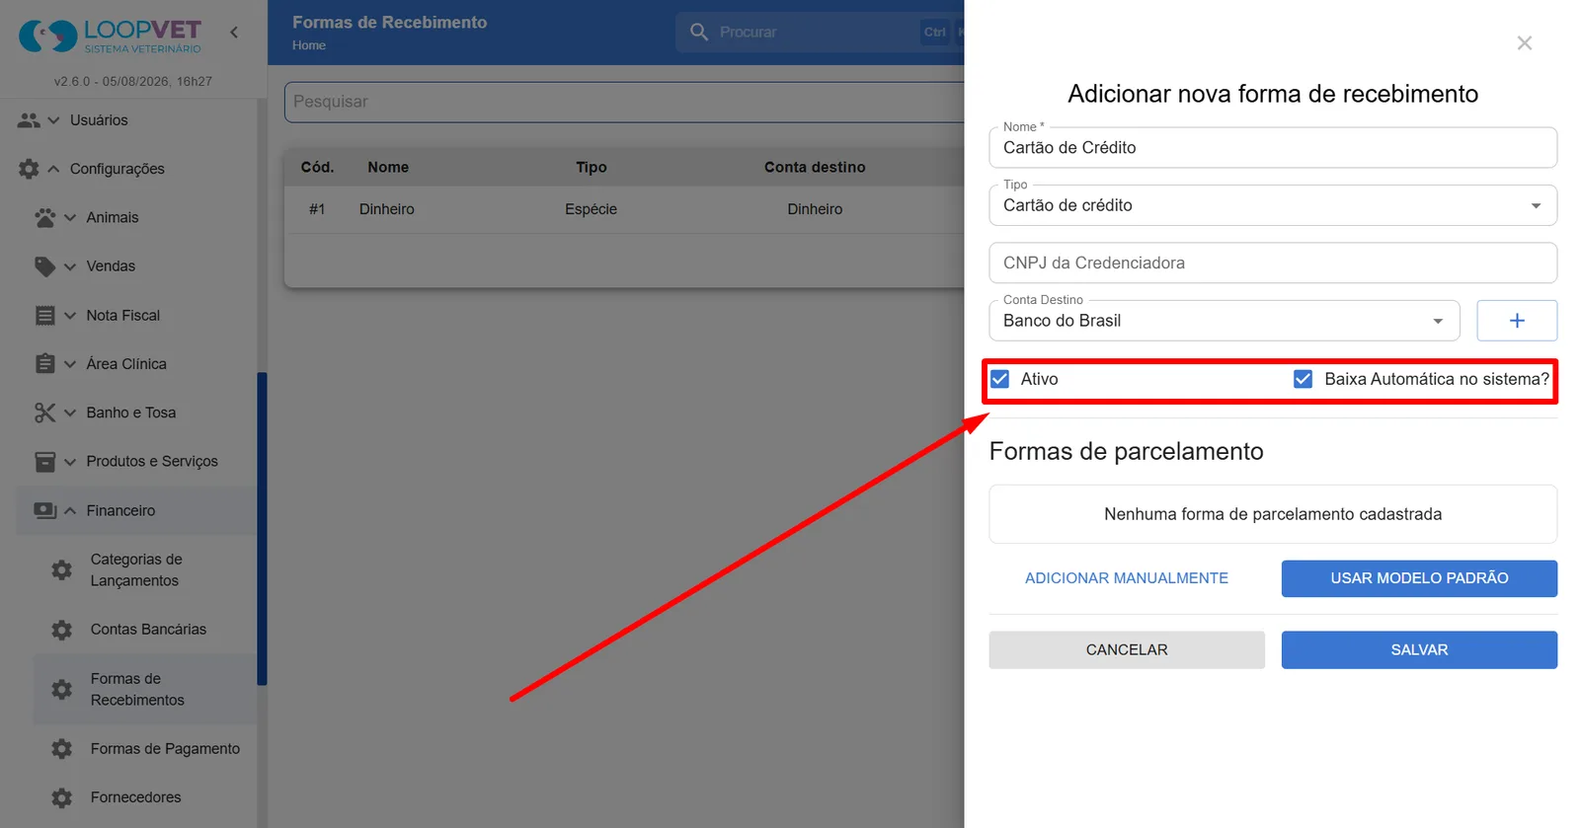Click the Vendas tag icon
This screenshot has height=828, width=1580.
pos(45,266)
